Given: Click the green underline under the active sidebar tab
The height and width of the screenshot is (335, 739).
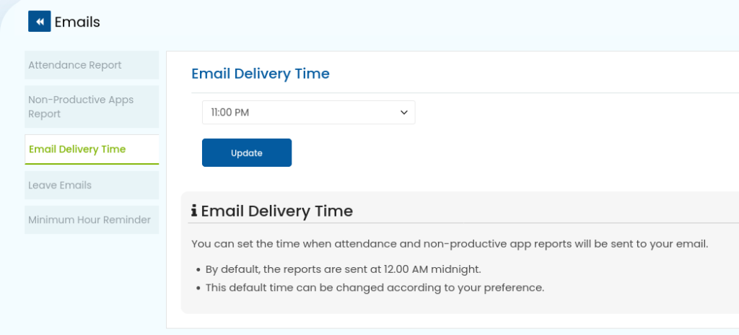Looking at the screenshot, I should pos(92,164).
